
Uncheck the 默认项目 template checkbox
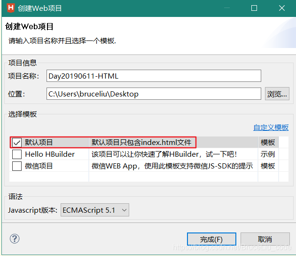coord(17,143)
